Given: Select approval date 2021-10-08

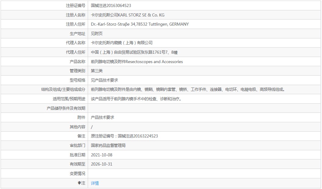Looking at the screenshot, I should (x=102, y=155).
